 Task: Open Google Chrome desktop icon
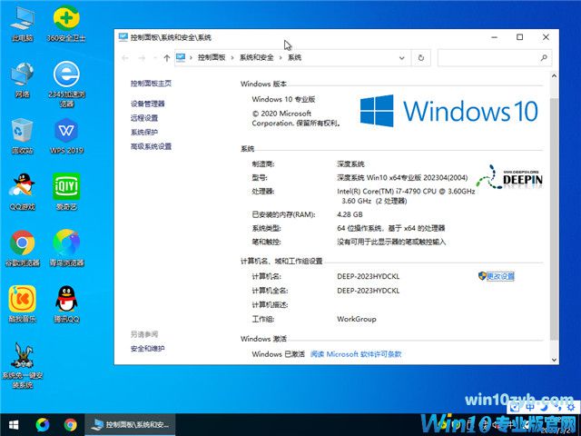(22, 248)
